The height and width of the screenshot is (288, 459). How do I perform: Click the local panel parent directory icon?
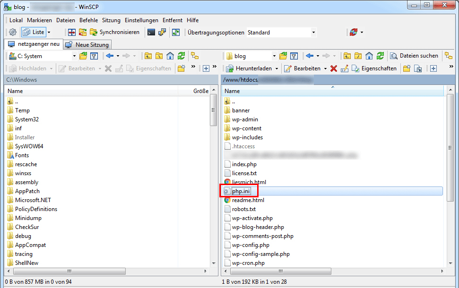(x=148, y=56)
